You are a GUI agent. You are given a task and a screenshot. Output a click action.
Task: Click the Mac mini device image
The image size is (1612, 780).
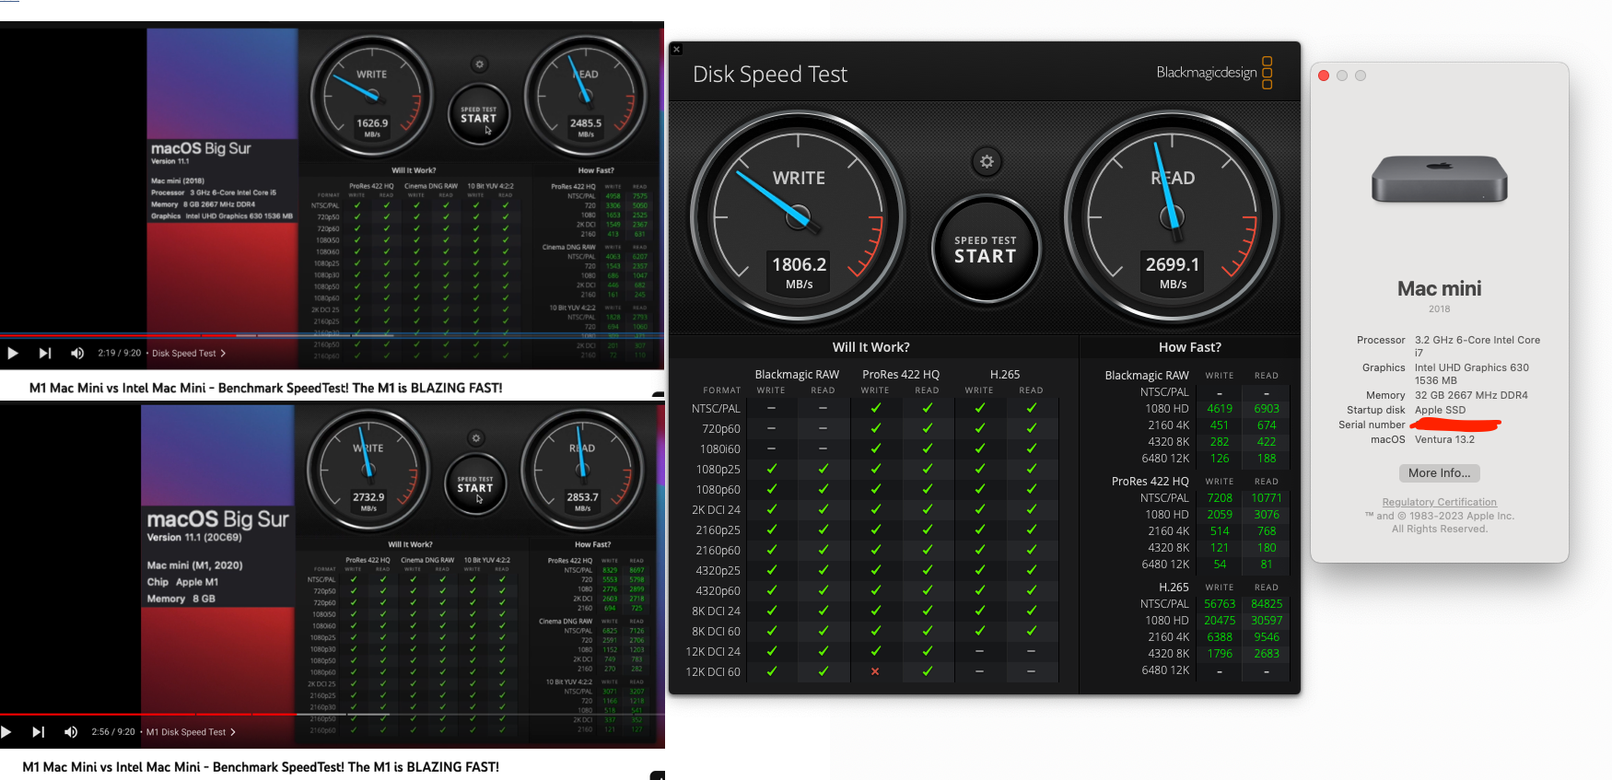[1439, 179]
